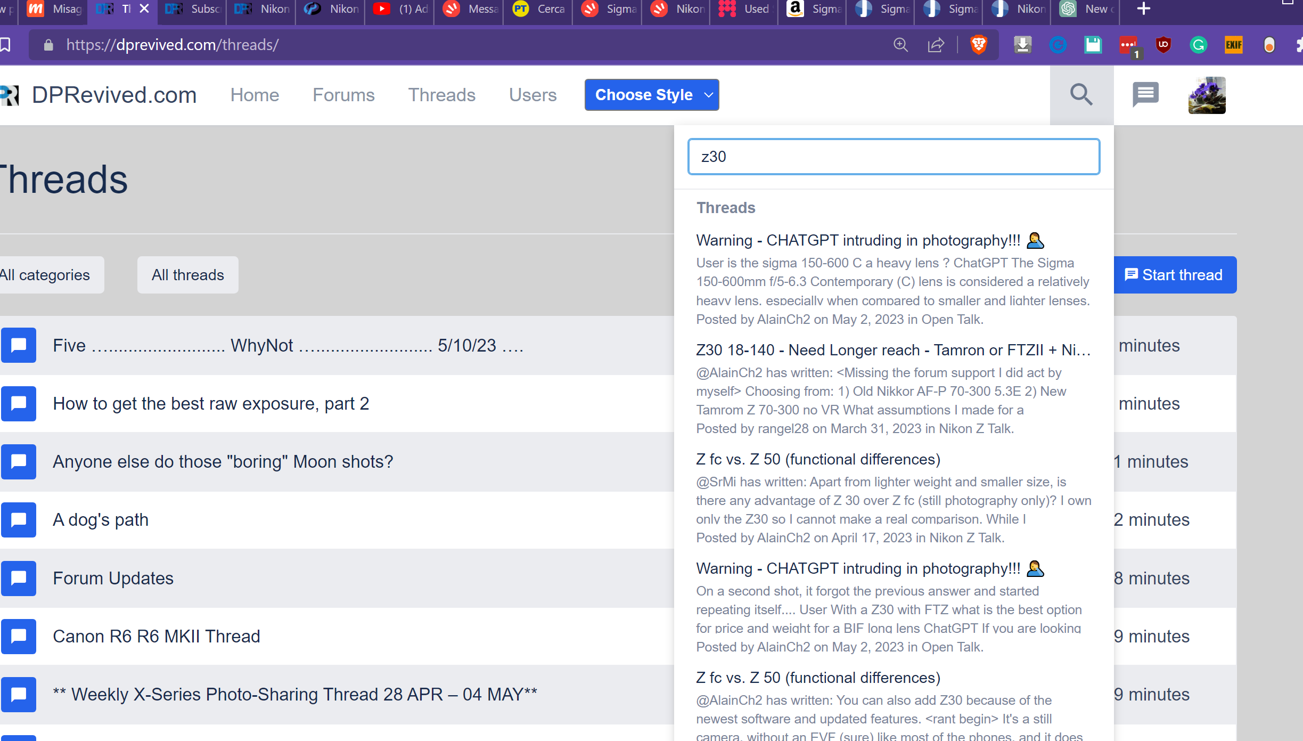Open thread 'Five ... WhyNot ... 5/10/23'
The height and width of the screenshot is (741, 1303).
(288, 345)
